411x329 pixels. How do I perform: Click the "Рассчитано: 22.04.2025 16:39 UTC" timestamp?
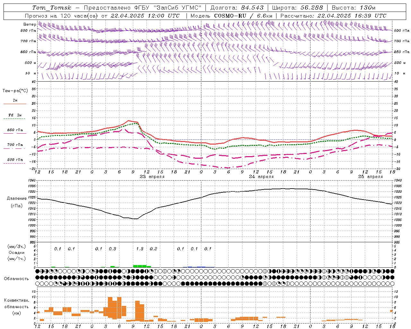pyautogui.click(x=333, y=16)
